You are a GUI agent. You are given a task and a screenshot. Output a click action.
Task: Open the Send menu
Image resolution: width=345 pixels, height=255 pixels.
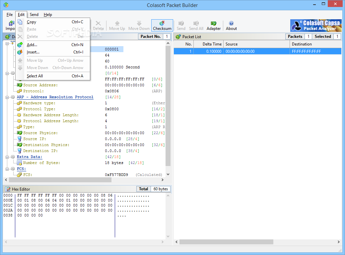tap(34, 15)
